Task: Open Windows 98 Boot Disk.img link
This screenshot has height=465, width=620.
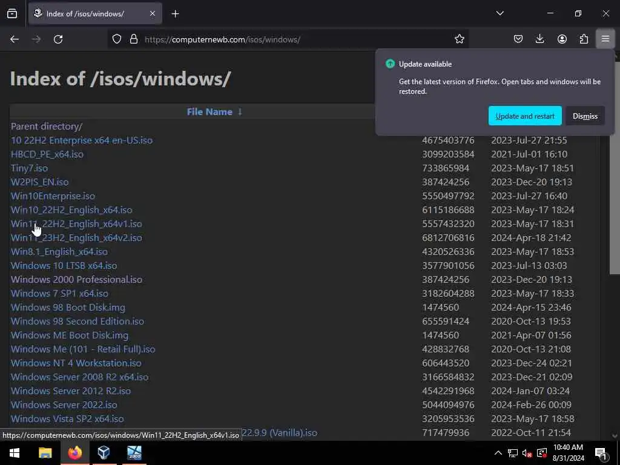Action: [68, 307]
